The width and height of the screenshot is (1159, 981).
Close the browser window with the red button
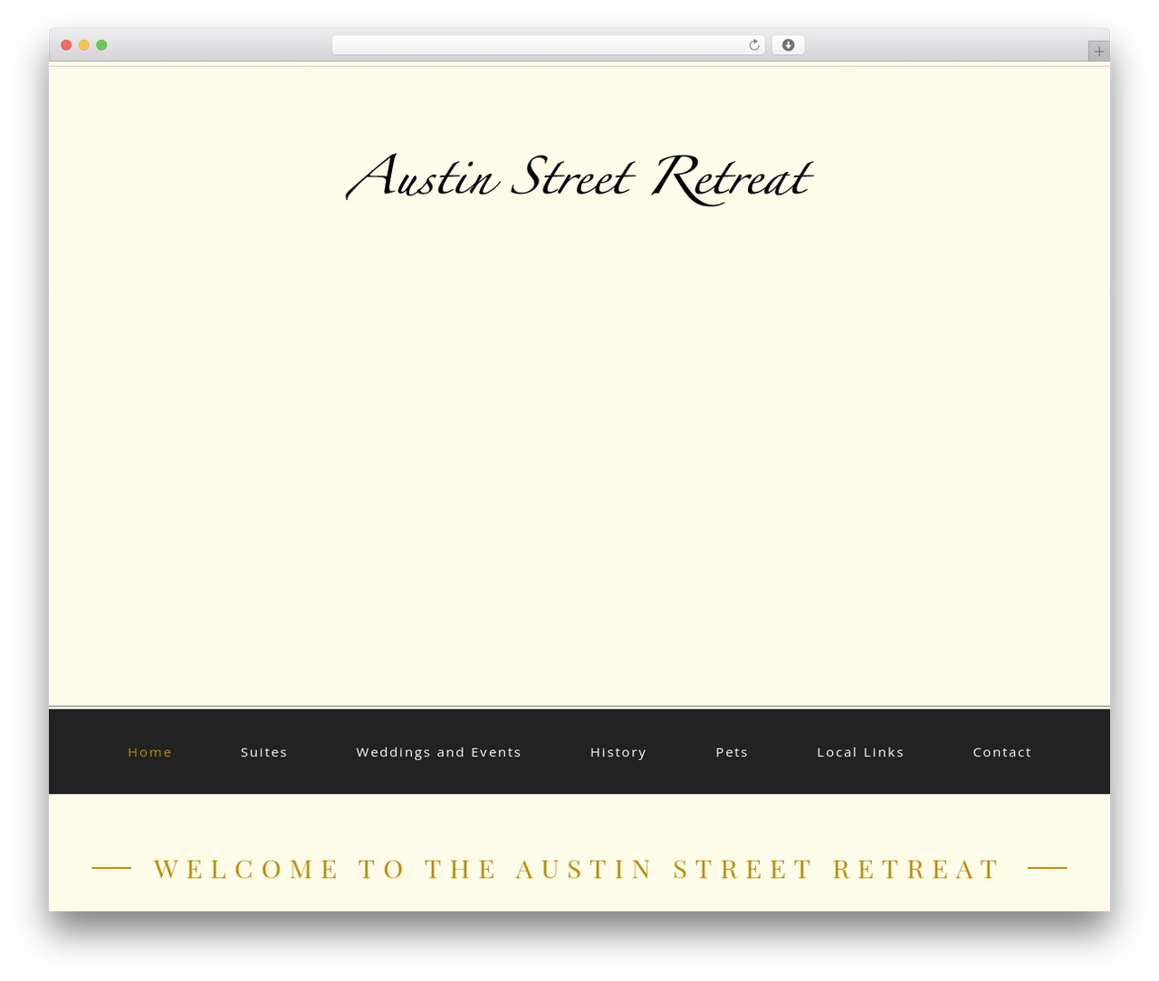point(66,45)
